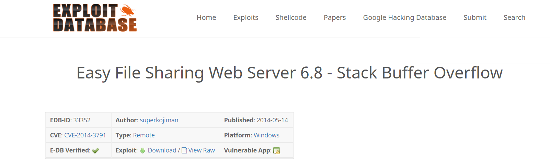550x160 pixels.
Task: Open the Shellcode section
Action: [x=291, y=17]
